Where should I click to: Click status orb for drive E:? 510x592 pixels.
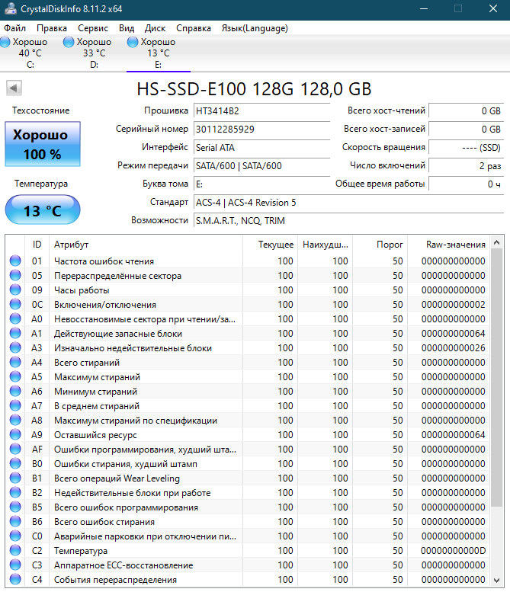pos(133,42)
